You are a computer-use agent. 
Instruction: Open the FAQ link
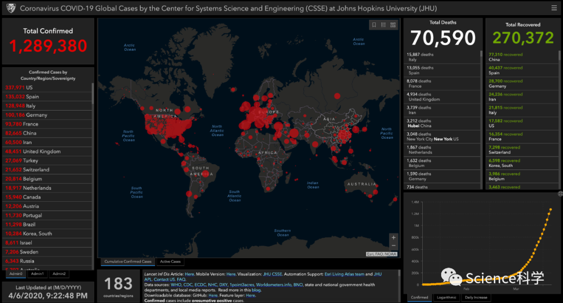[x=181, y=280]
